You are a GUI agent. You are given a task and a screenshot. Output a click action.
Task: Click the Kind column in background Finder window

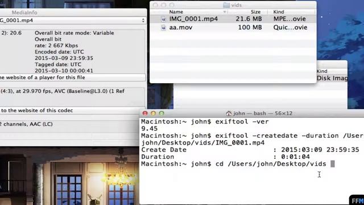322,71
